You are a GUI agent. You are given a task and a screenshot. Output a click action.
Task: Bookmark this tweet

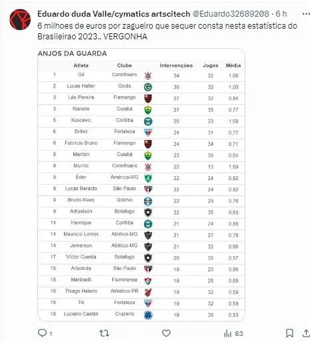coord(289,333)
